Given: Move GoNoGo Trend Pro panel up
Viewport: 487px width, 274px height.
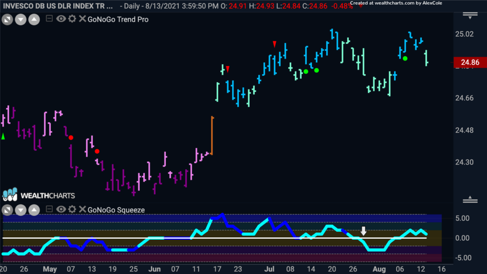Looking at the screenshot, I should pyautogui.click(x=34, y=20).
